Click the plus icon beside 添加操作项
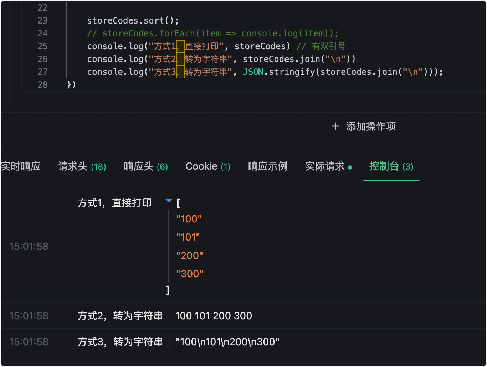The height and width of the screenshot is (367, 487). click(x=335, y=126)
